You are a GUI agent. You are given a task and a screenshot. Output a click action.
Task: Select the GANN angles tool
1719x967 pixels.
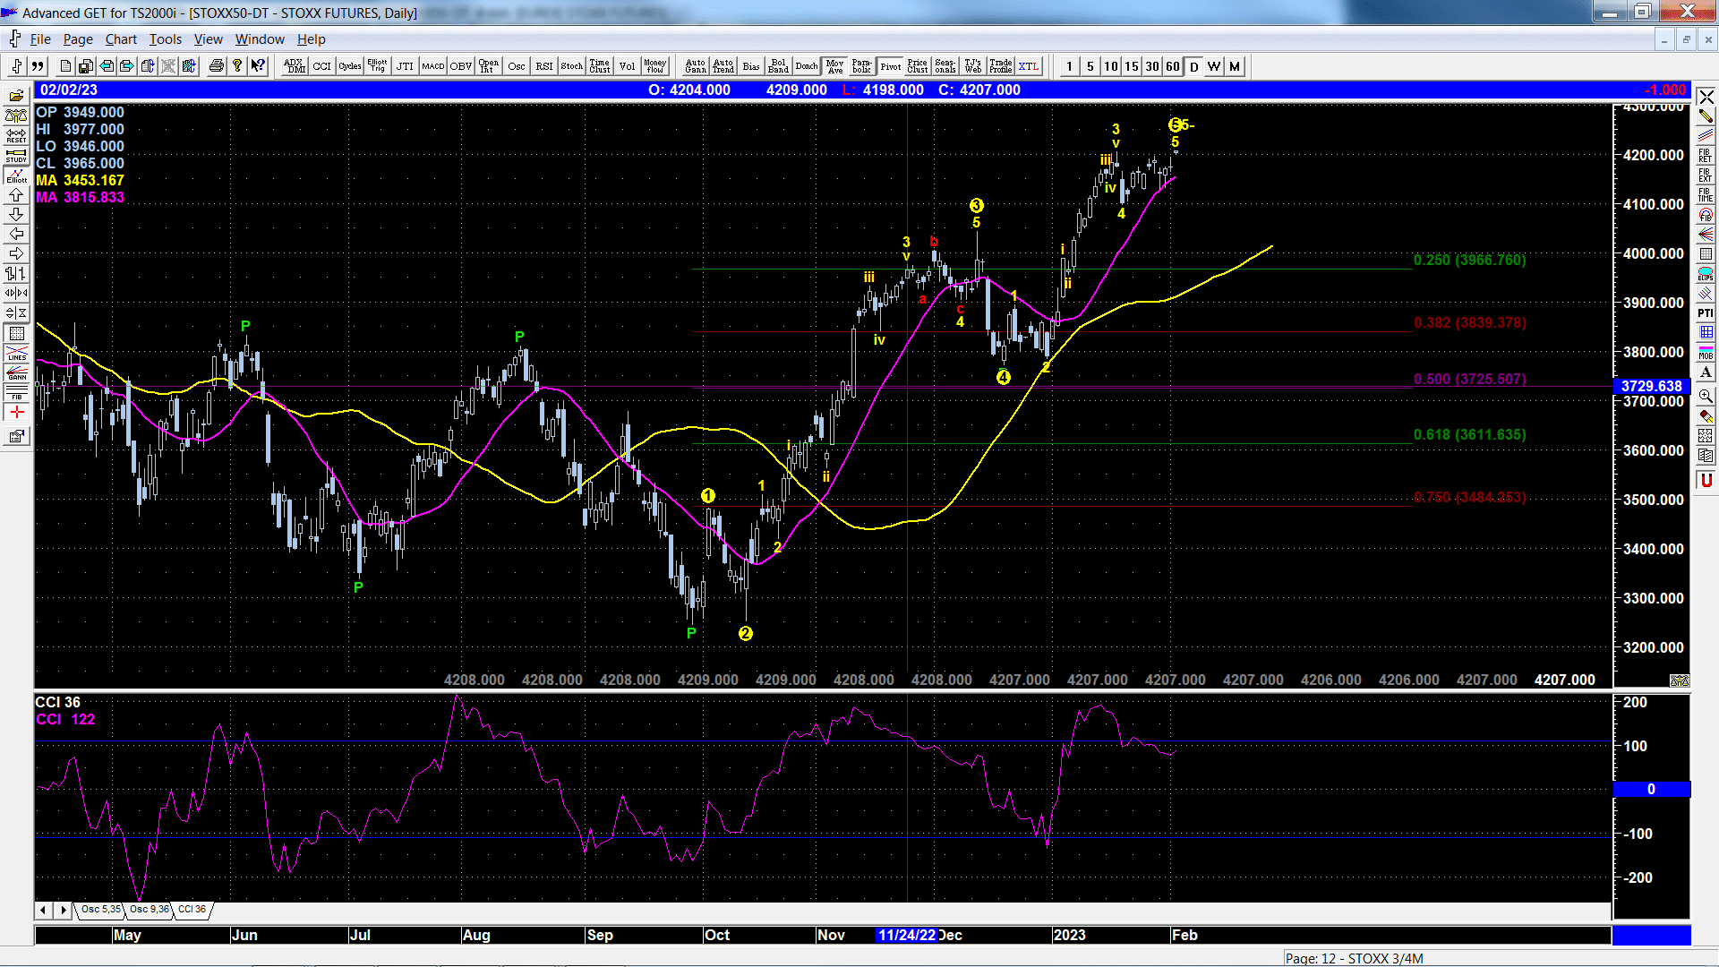coord(16,372)
